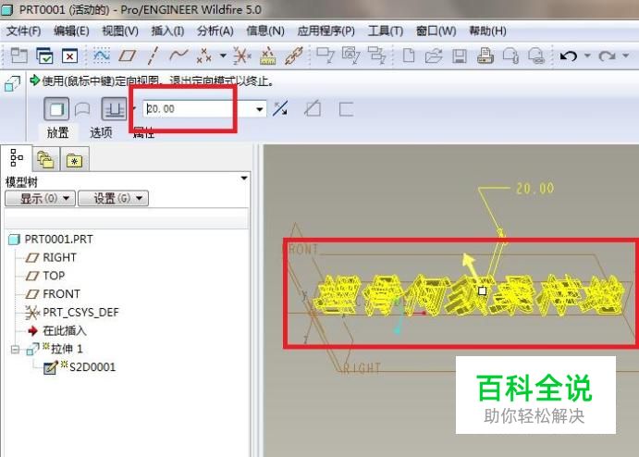The height and width of the screenshot is (457, 639).
Task: Toggle extrude as solid
Action: click(56, 109)
